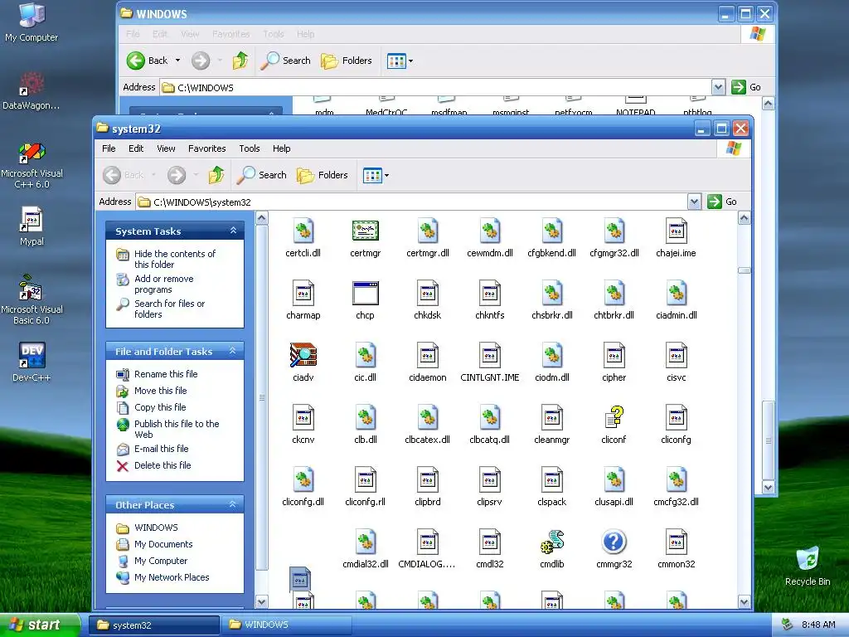Click Forward arrow in system32 toolbar

coord(177,175)
